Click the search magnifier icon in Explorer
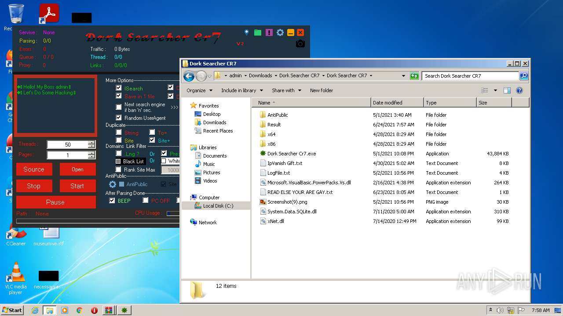563x316 pixels. pos(523,75)
